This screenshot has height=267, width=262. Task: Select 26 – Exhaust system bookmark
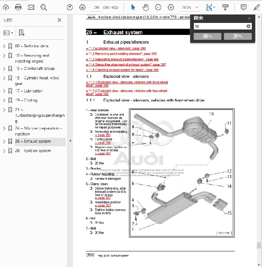pos(33,142)
